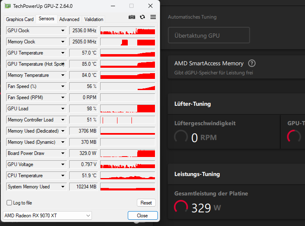Screen dimensions: 305x226
Task: Click the Automatisches Tuning label
Action: click(x=192, y=17)
